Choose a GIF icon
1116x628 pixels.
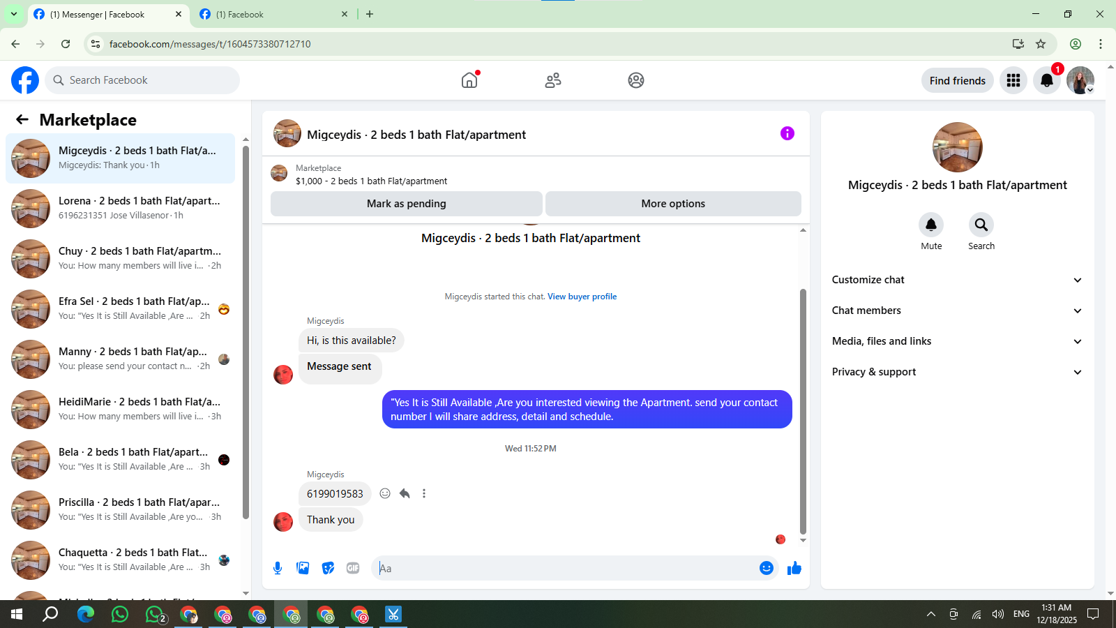[353, 568]
